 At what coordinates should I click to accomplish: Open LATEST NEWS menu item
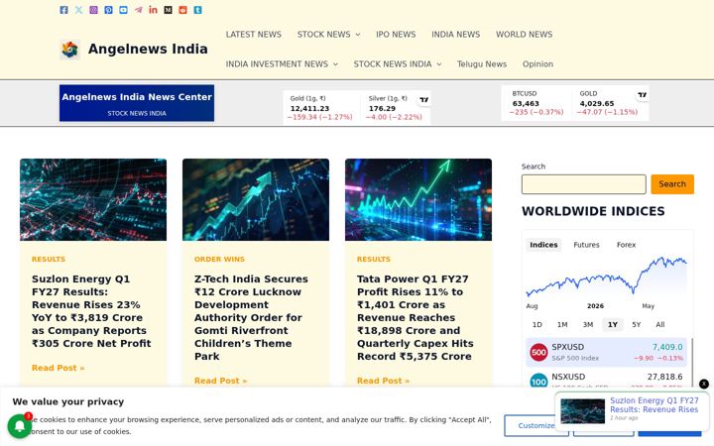click(254, 35)
